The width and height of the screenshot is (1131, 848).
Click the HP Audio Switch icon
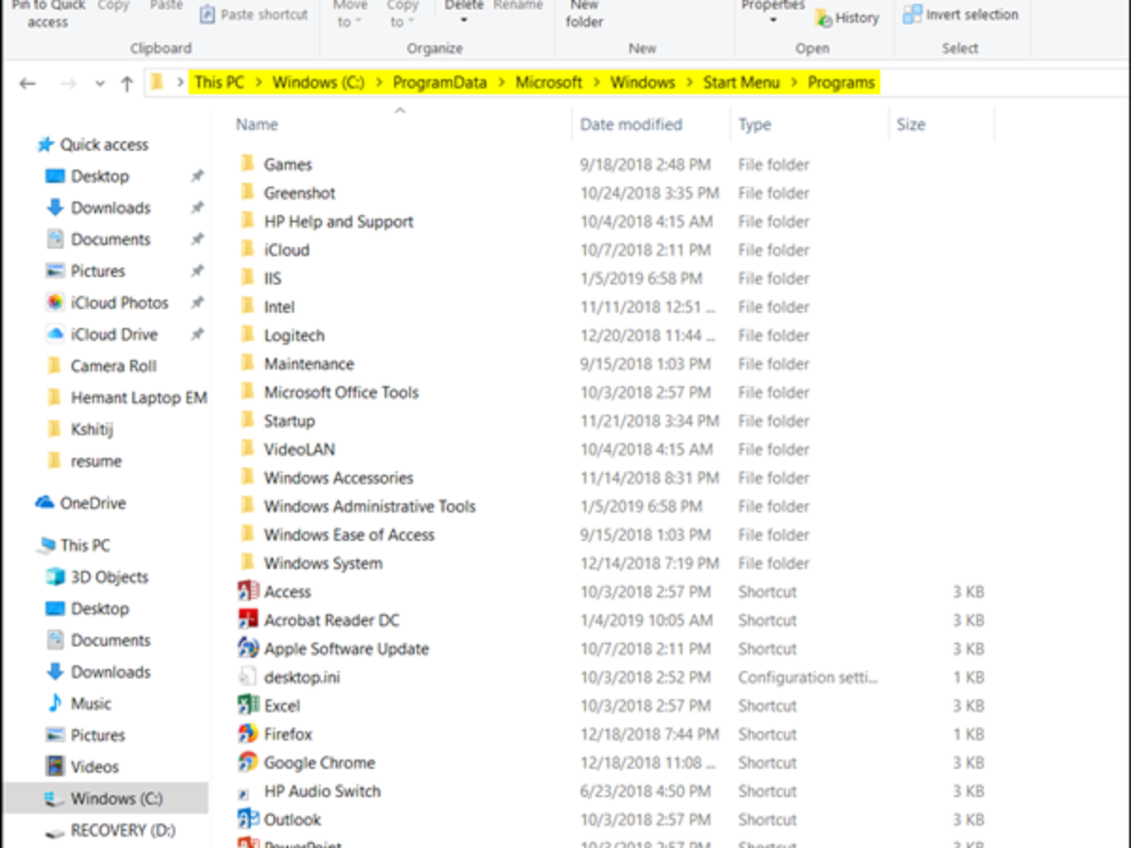click(x=245, y=792)
